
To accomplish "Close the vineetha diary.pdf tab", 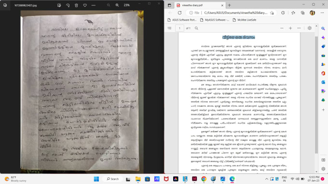I will coord(222,5).
